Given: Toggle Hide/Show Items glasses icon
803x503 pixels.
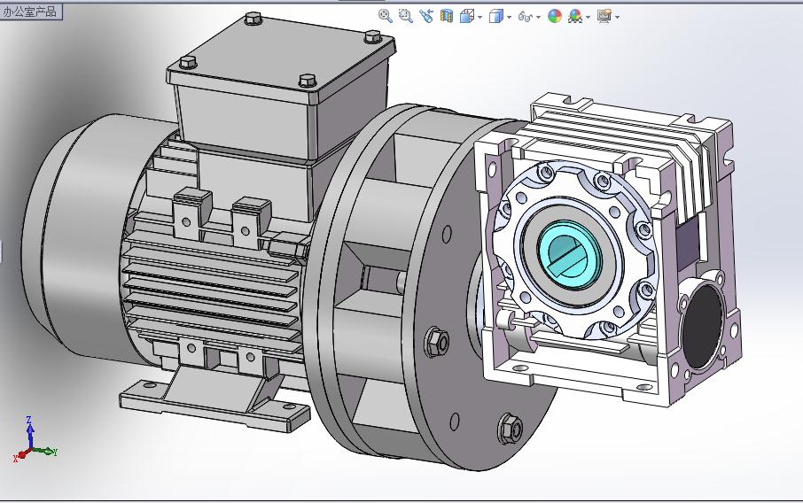Looking at the screenshot, I should click(x=525, y=16).
